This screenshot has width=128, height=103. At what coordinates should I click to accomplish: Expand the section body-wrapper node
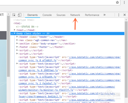[x=17, y=43]
